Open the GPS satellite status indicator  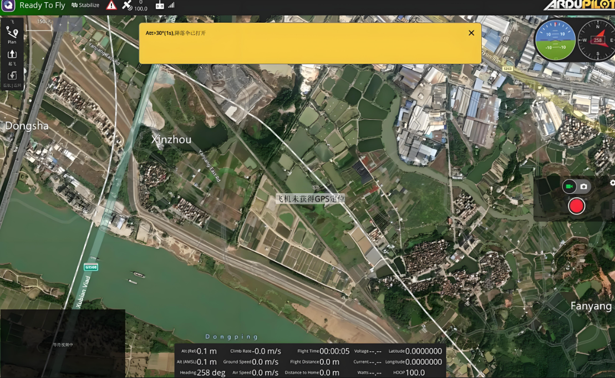pyautogui.click(x=128, y=6)
